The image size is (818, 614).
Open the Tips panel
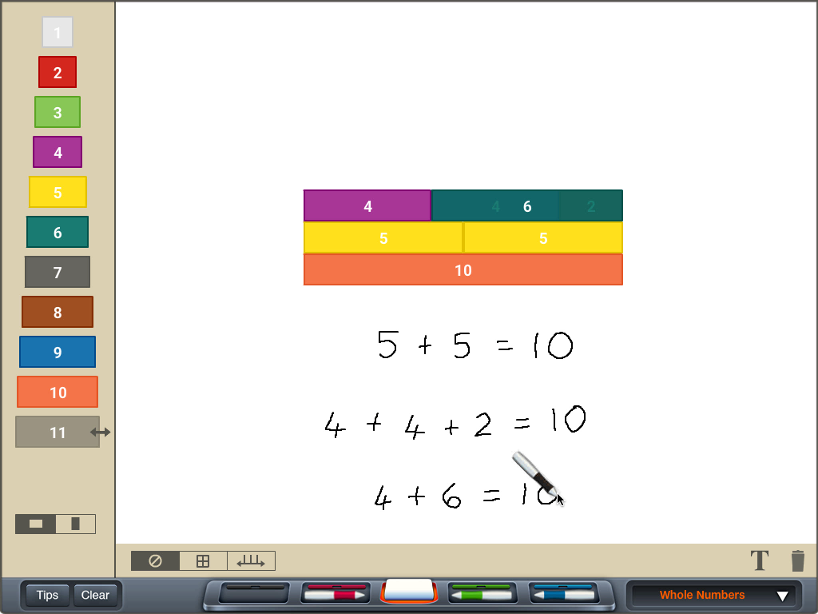click(x=47, y=595)
